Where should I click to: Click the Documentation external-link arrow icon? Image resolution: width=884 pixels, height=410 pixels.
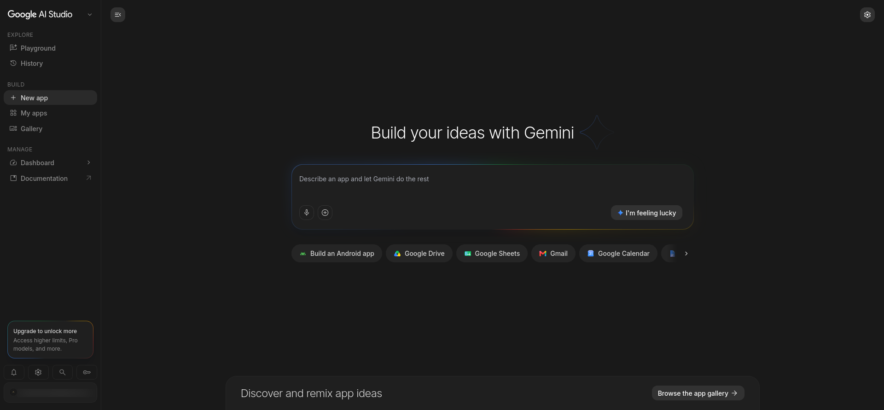click(x=89, y=178)
